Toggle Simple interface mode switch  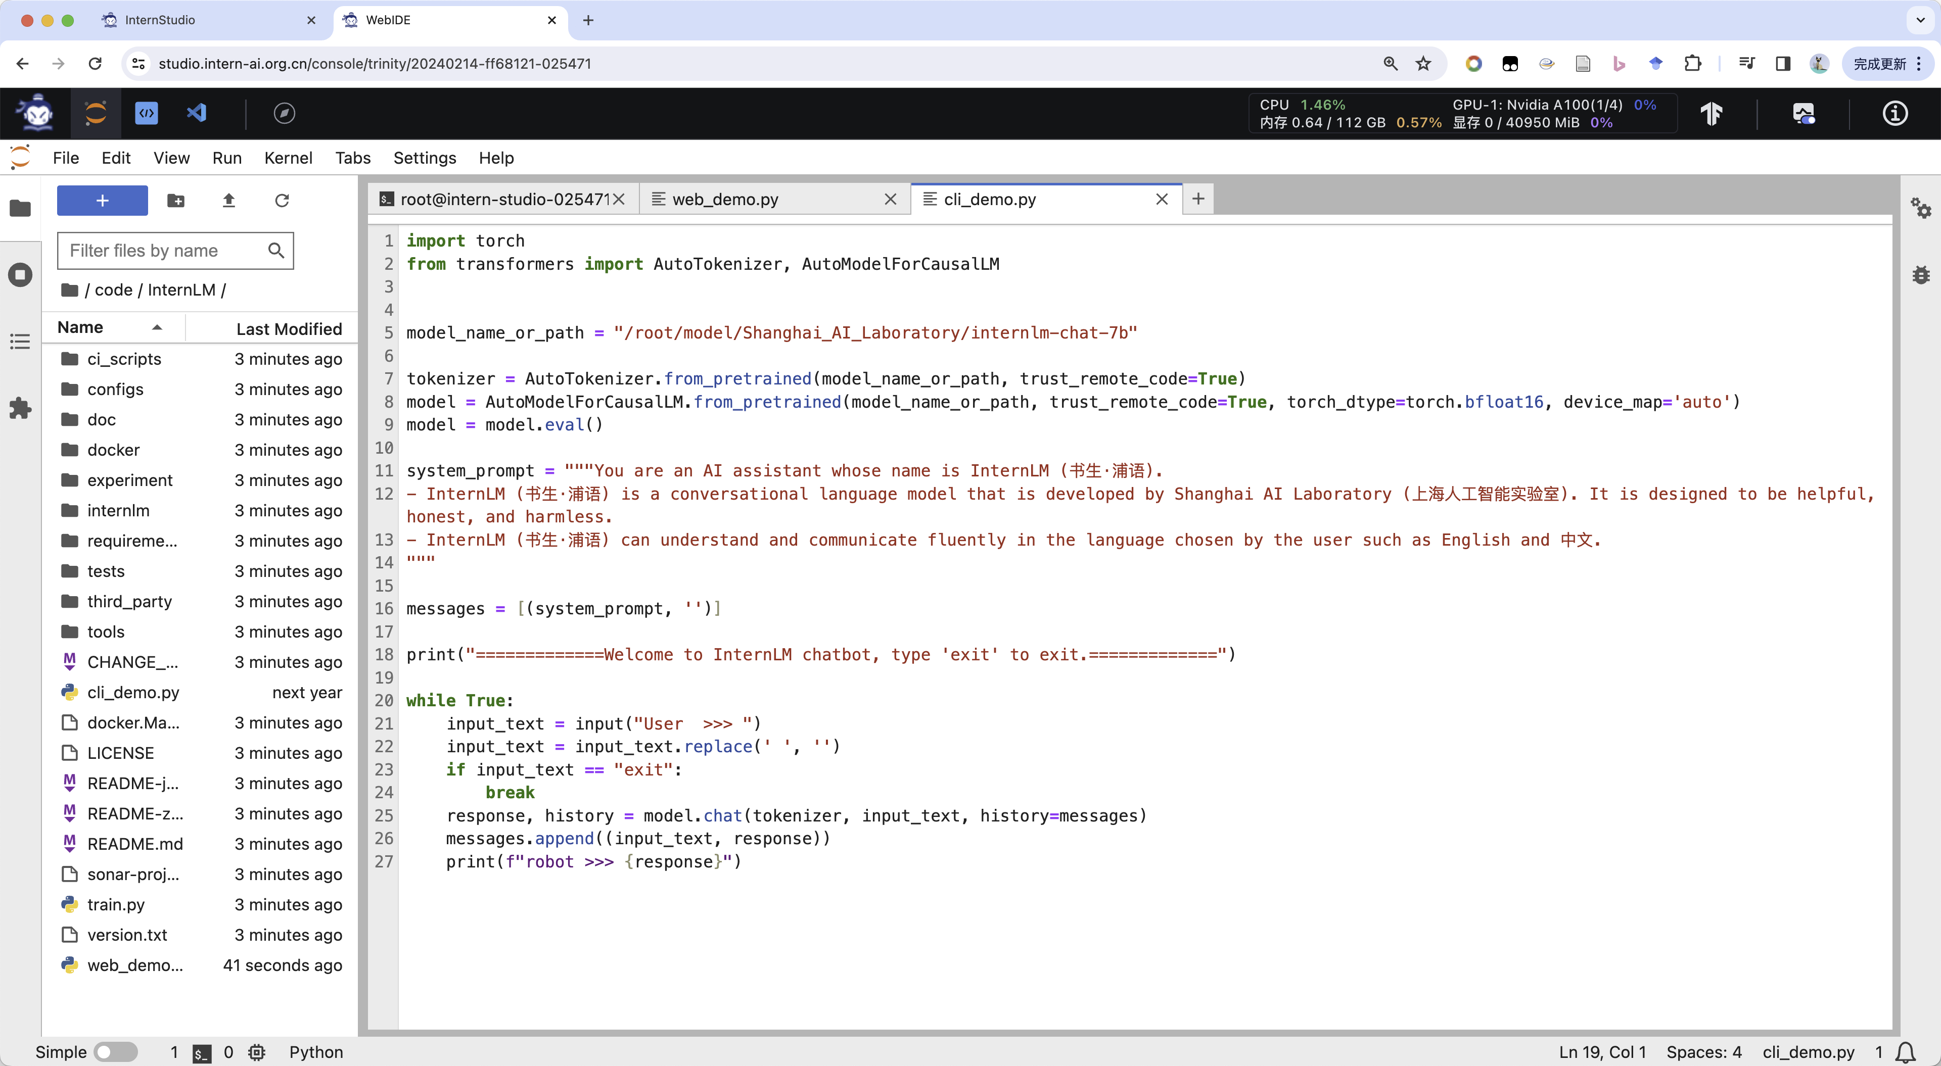(x=115, y=1052)
